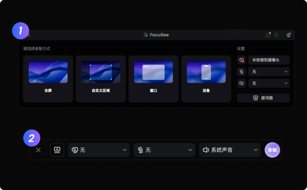Click the teleprompter icon in recording toolbar
Viewport: 307px width, 190px height.
pos(57,150)
